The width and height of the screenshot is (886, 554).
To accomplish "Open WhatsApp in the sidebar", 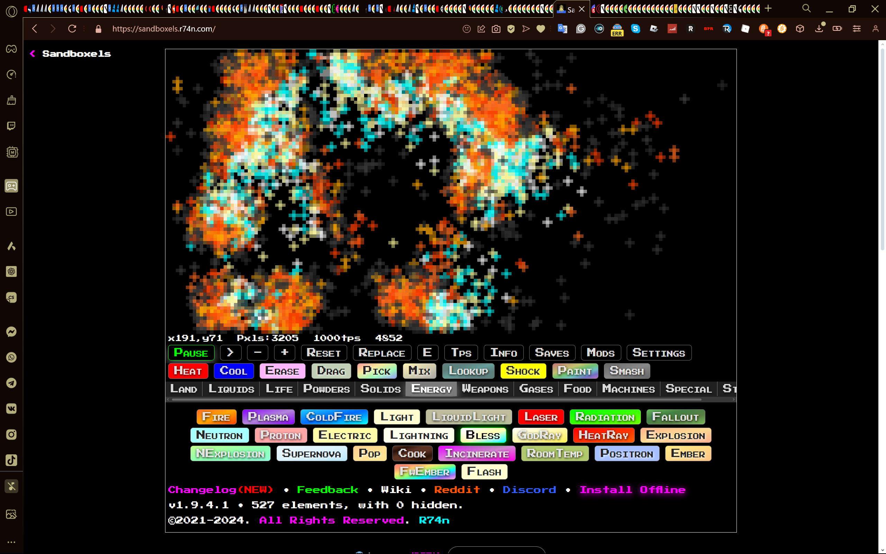I will [x=11, y=357].
